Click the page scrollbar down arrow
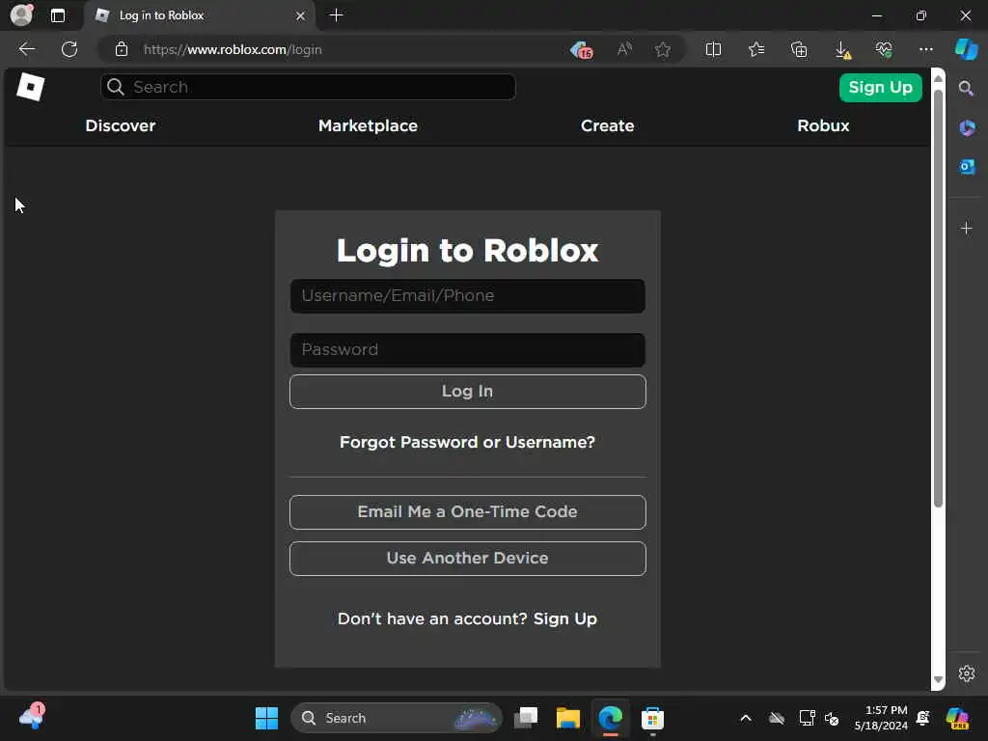Screen dimensions: 988x741 point(938,679)
